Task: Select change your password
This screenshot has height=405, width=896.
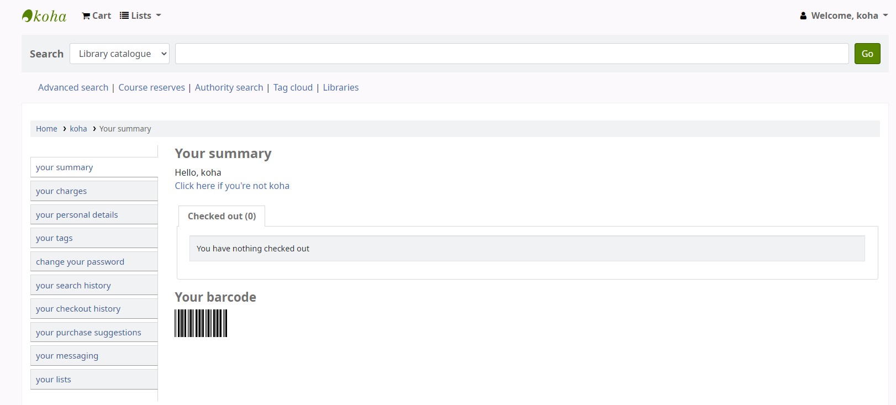Action: [x=80, y=262]
